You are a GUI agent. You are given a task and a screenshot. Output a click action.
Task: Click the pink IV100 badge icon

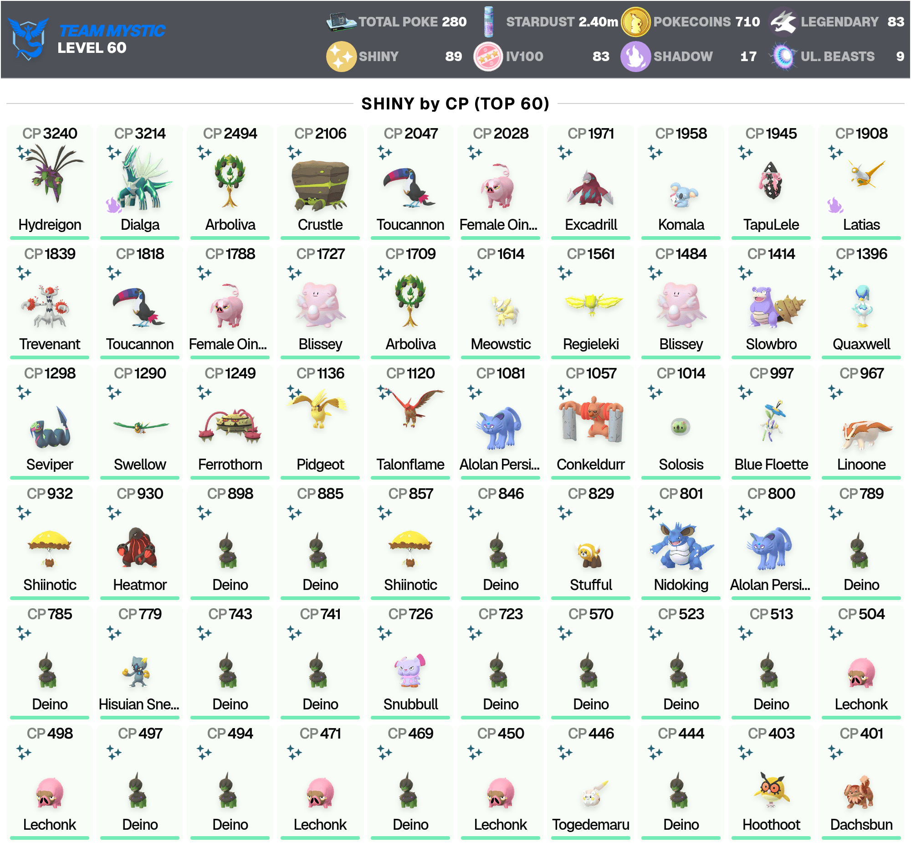click(488, 57)
